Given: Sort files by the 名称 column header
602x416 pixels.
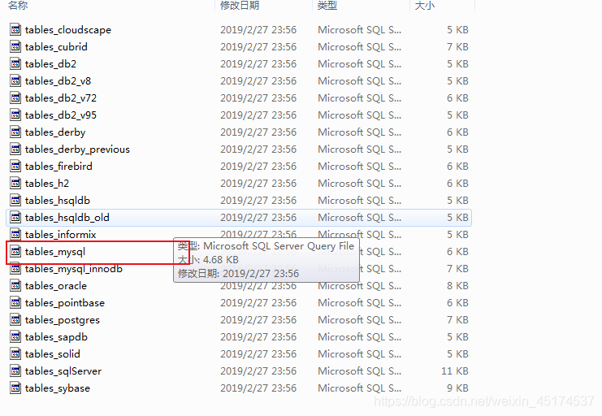Looking at the screenshot, I should (18, 6).
